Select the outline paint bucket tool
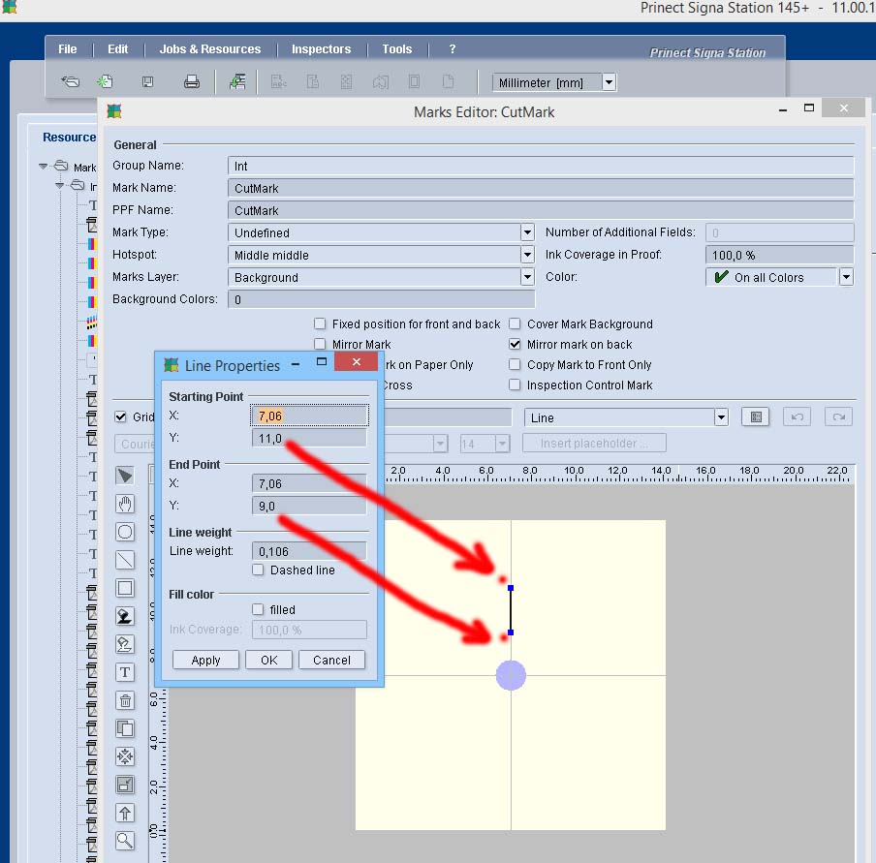 click(x=125, y=644)
